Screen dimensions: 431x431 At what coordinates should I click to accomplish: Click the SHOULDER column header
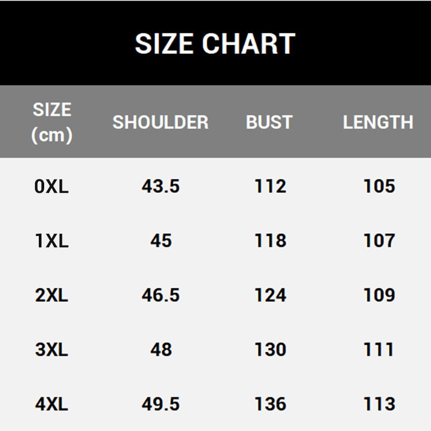coord(160,122)
